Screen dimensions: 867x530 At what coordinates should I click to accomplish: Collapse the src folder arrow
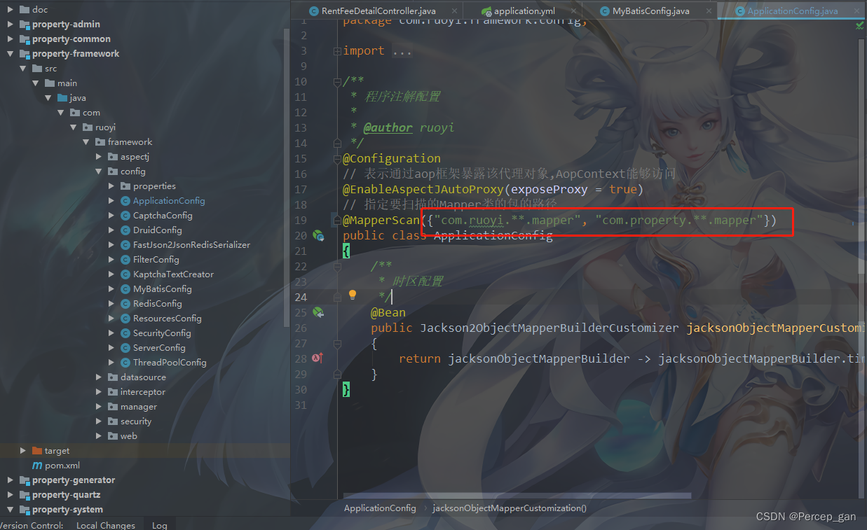coord(22,69)
